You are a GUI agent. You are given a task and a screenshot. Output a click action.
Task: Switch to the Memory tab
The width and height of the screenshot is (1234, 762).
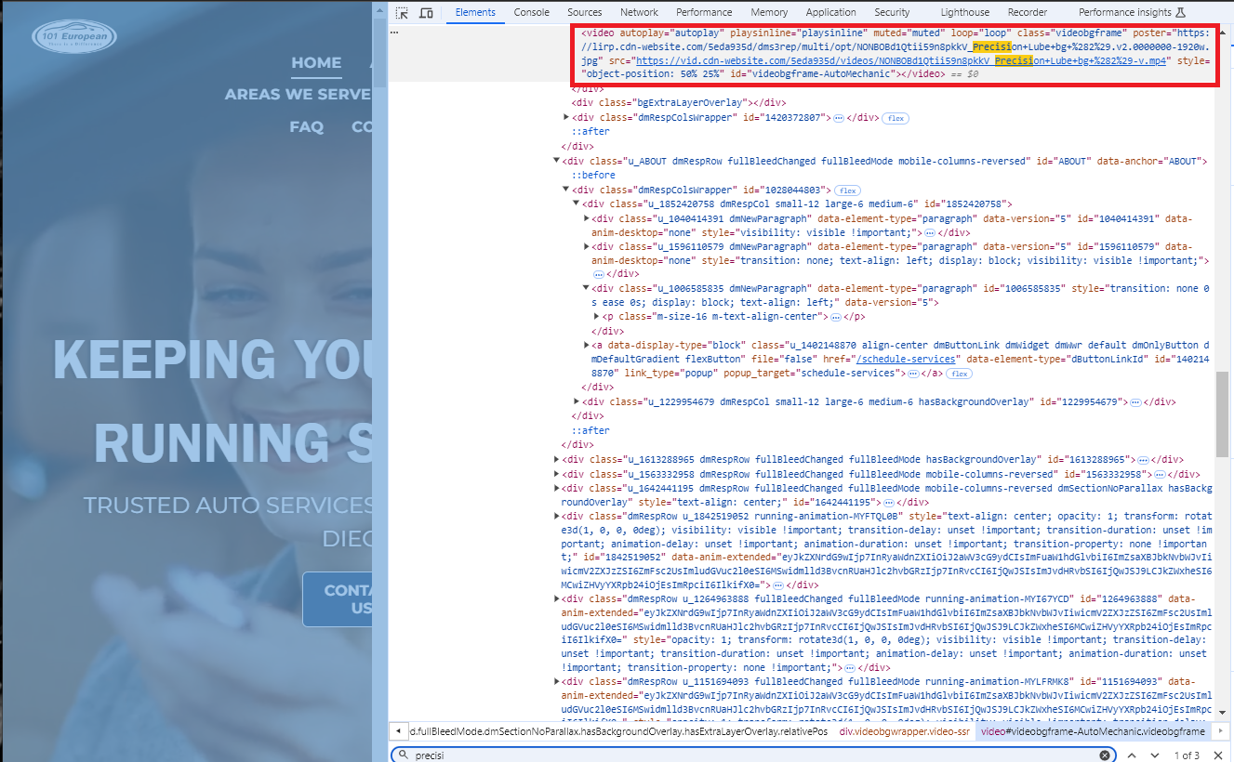pyautogui.click(x=769, y=13)
